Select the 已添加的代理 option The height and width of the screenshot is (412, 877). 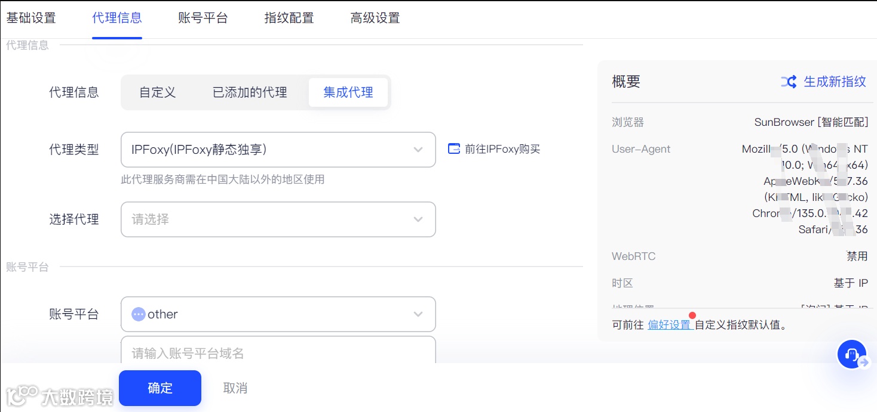(x=250, y=92)
